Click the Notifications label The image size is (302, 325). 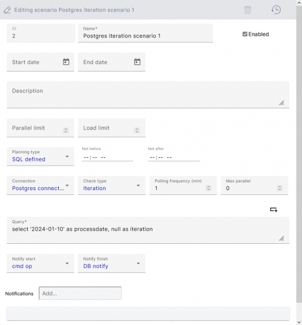click(x=20, y=294)
